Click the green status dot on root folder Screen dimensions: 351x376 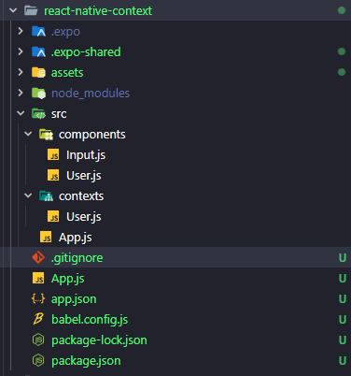tap(342, 10)
